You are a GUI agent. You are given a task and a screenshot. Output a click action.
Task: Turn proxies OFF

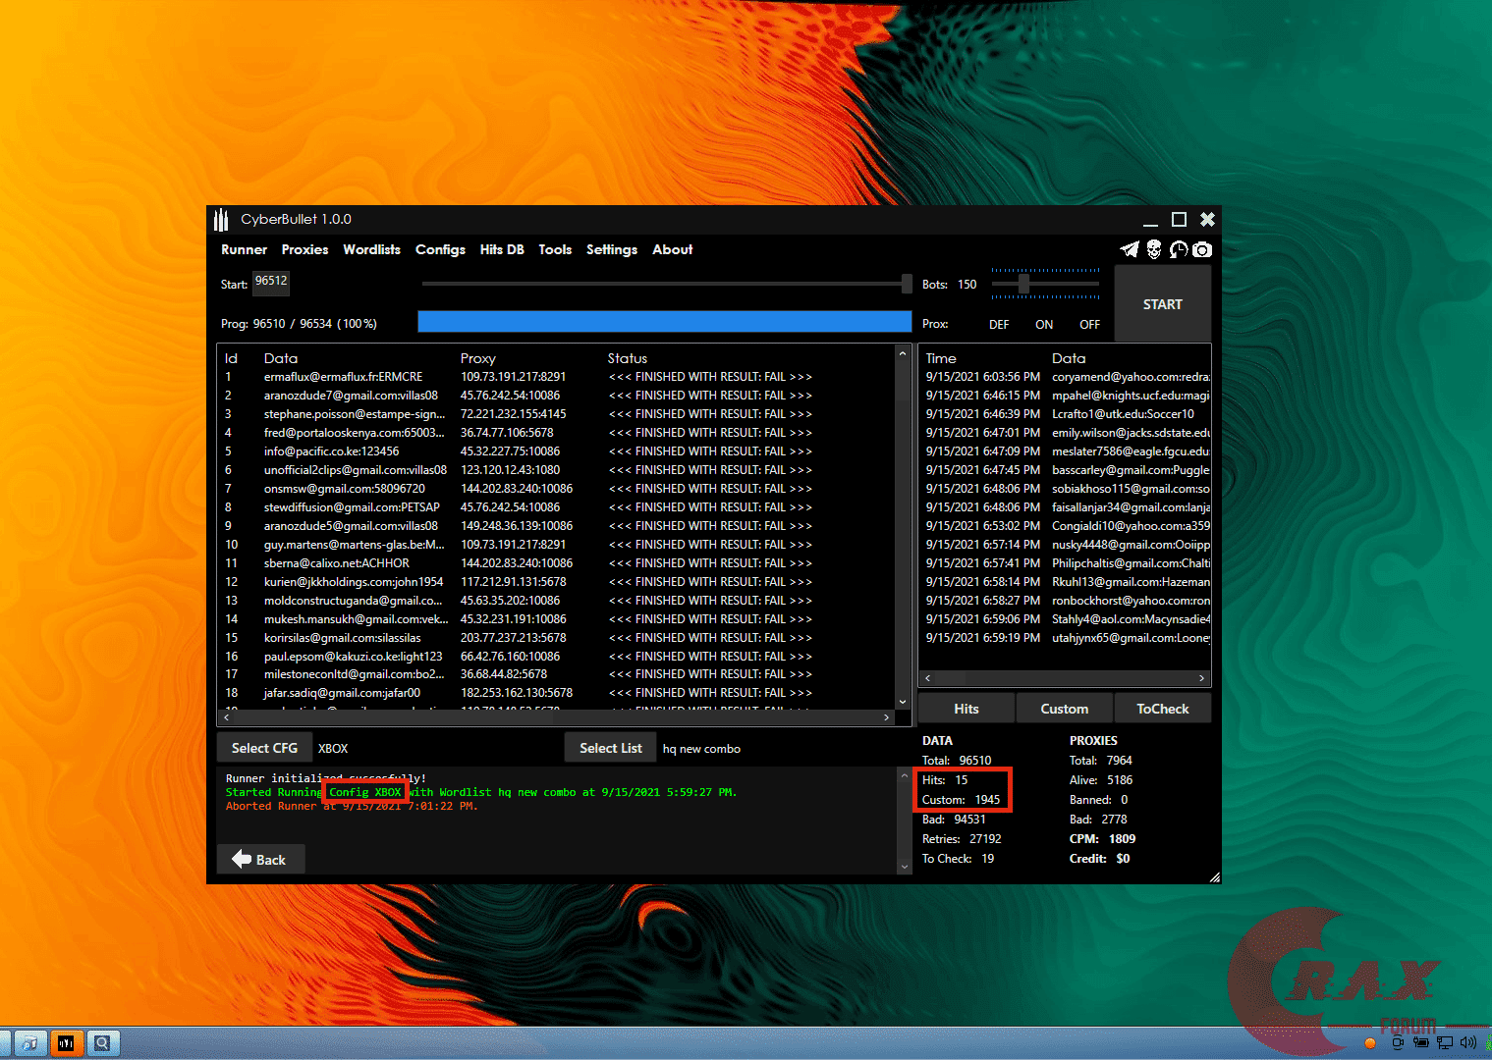click(x=1088, y=324)
